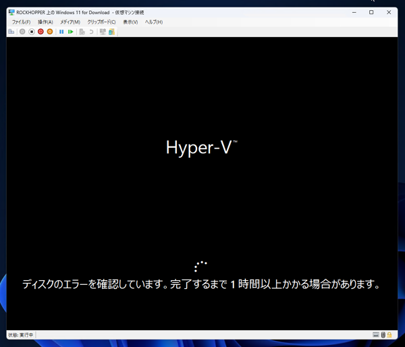The width and height of the screenshot is (405, 347).
Task: Revert to the previous checkpoint
Action: tap(91, 32)
